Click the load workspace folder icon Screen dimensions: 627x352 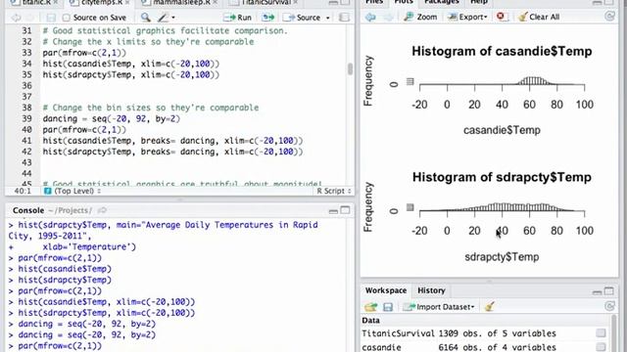point(370,306)
